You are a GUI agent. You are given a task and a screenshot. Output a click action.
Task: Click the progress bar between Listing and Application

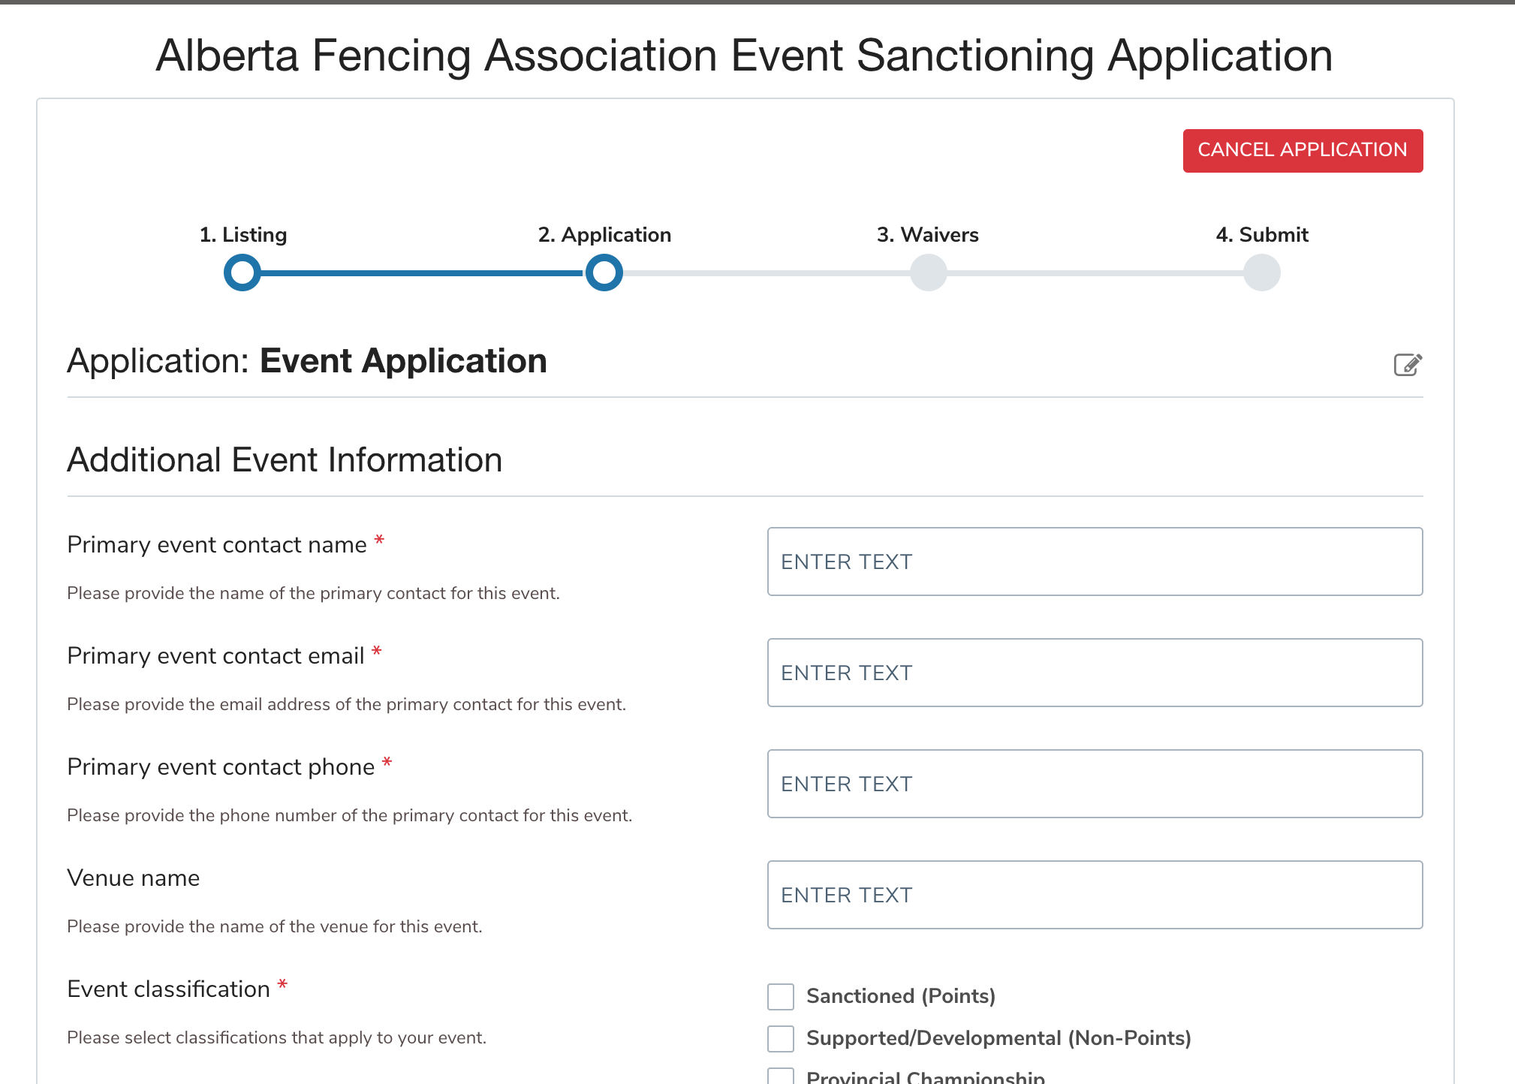(x=423, y=273)
